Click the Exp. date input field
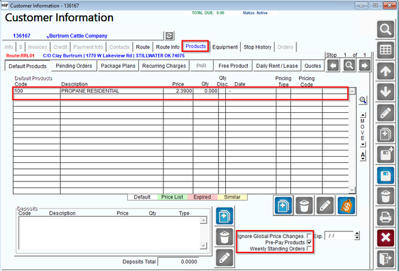 click(339, 236)
